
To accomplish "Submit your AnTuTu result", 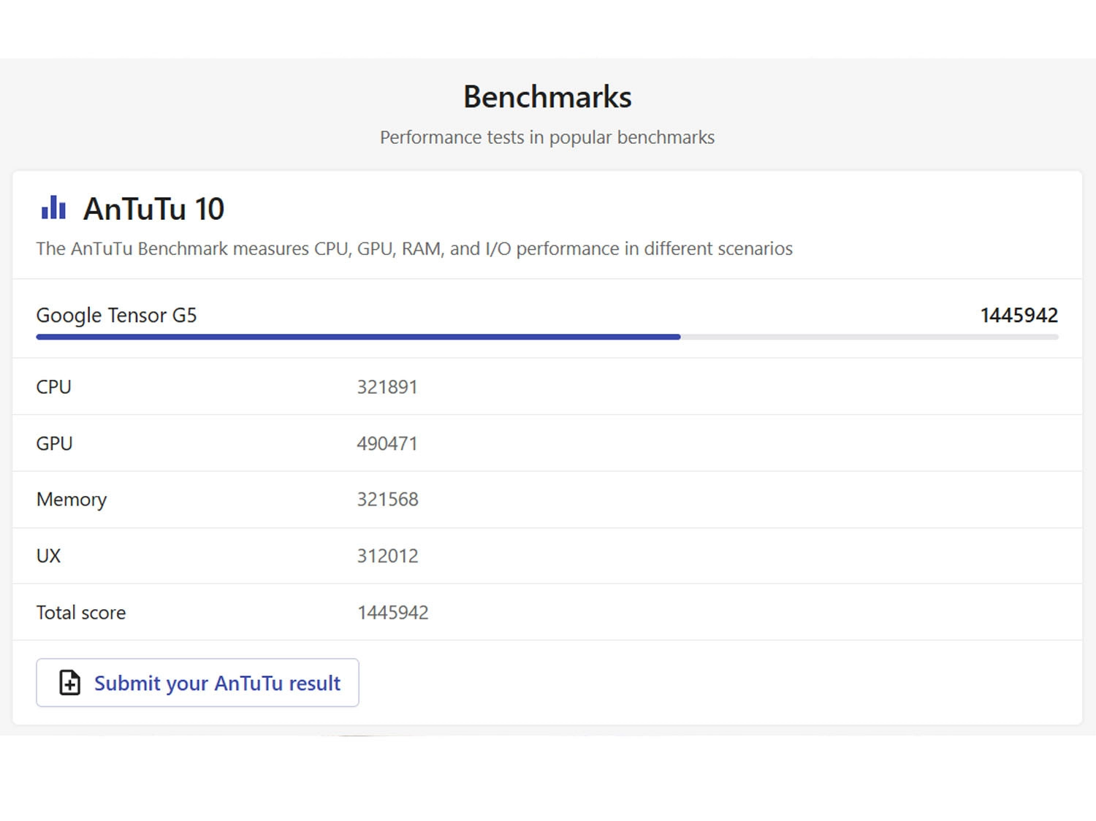I will click(197, 683).
